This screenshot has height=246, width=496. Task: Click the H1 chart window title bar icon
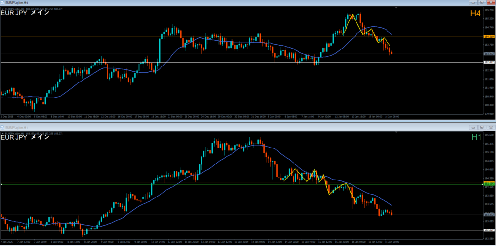tap(2, 127)
